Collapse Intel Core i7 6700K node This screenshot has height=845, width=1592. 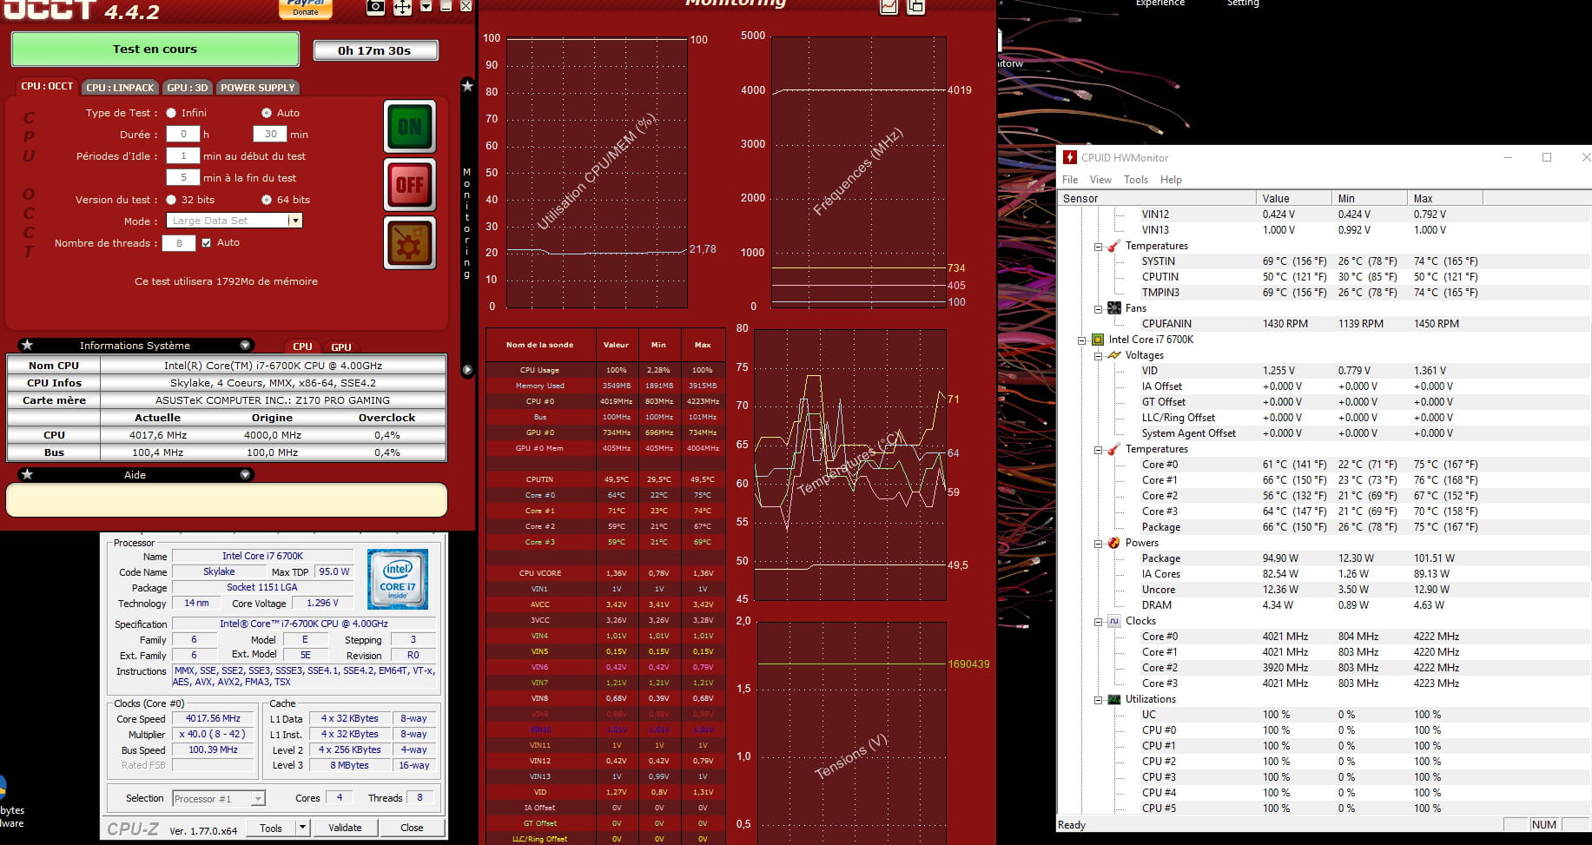pos(1081,340)
